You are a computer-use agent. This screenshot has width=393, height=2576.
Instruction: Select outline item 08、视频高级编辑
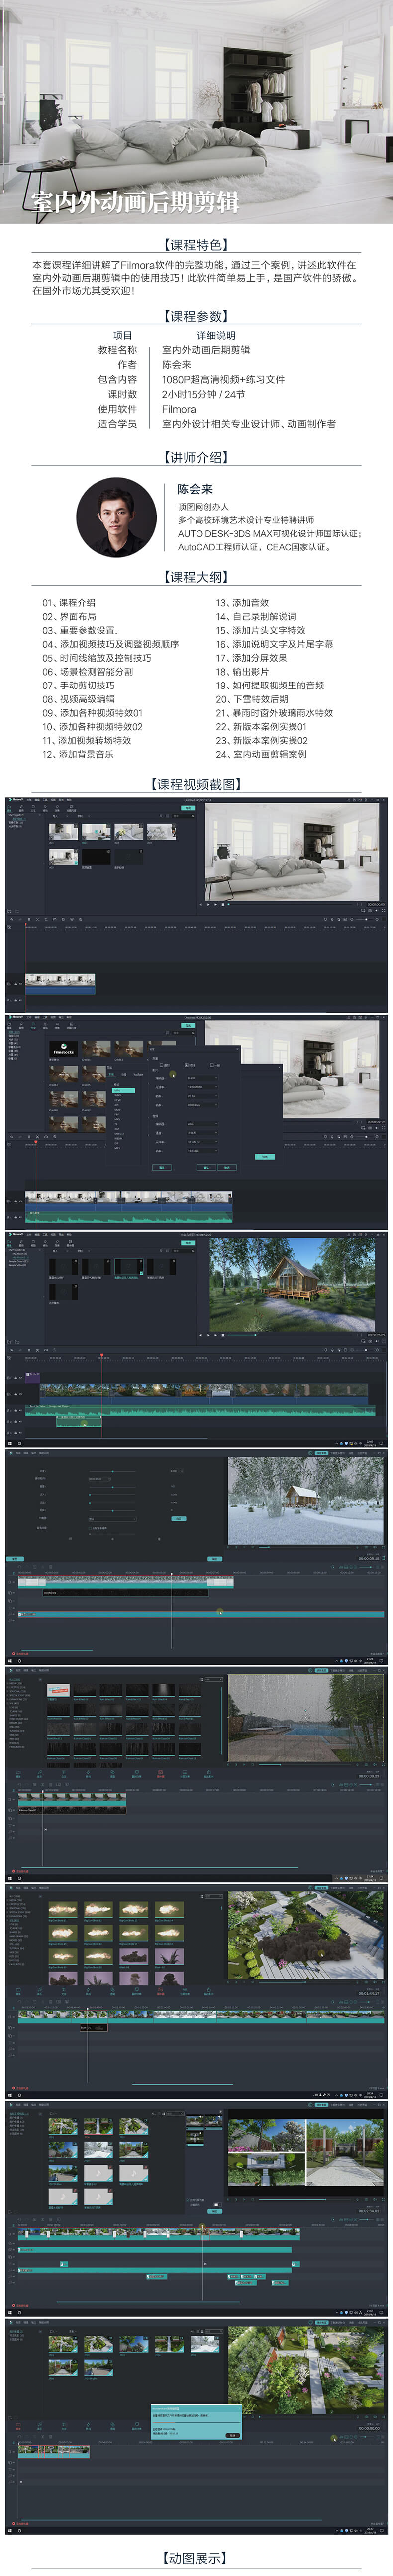(x=79, y=699)
